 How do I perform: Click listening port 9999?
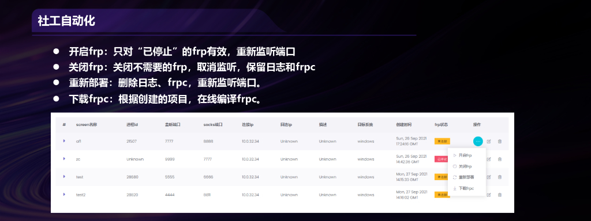click(x=170, y=159)
